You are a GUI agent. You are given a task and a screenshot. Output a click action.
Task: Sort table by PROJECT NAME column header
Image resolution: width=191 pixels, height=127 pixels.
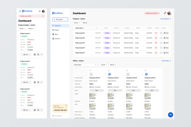coord(80,28)
